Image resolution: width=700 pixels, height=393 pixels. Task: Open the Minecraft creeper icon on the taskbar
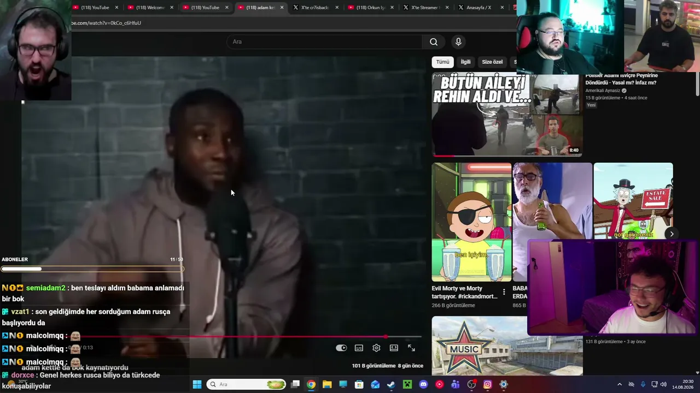tap(407, 384)
